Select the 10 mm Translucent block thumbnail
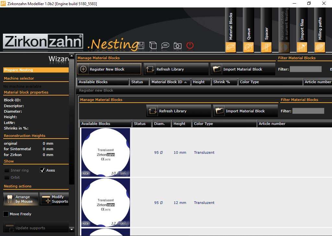 tap(105, 152)
